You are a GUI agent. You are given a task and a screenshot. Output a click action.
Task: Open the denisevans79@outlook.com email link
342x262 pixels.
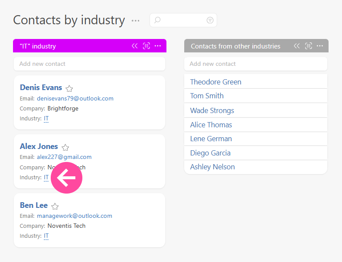pos(75,99)
